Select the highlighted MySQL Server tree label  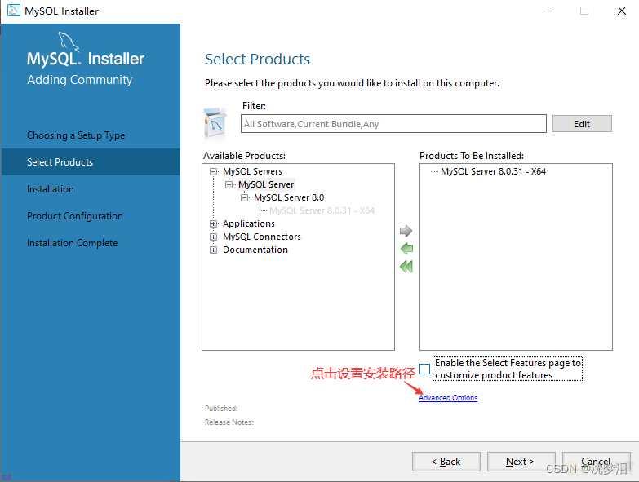click(x=266, y=184)
